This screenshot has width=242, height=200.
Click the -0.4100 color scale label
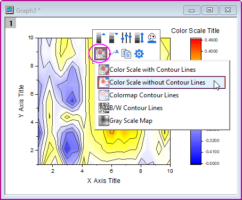212,152
